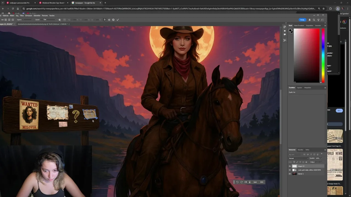Switch to the Desenler tab

point(318,25)
